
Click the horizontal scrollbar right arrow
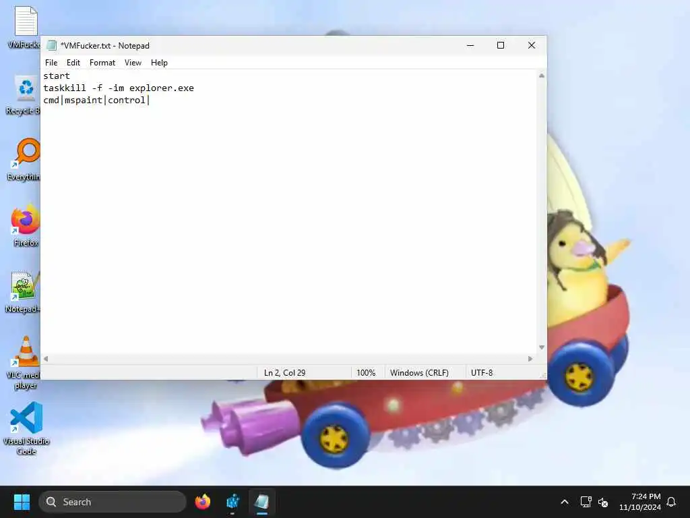point(530,359)
